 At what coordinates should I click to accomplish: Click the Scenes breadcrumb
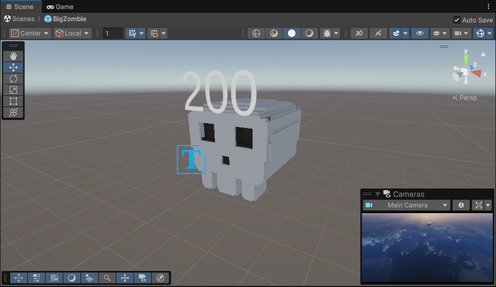(x=19, y=19)
